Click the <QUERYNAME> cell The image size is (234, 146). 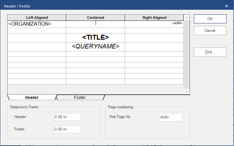coord(95,46)
